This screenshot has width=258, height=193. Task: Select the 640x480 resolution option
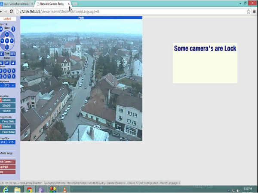click(x=8, y=100)
